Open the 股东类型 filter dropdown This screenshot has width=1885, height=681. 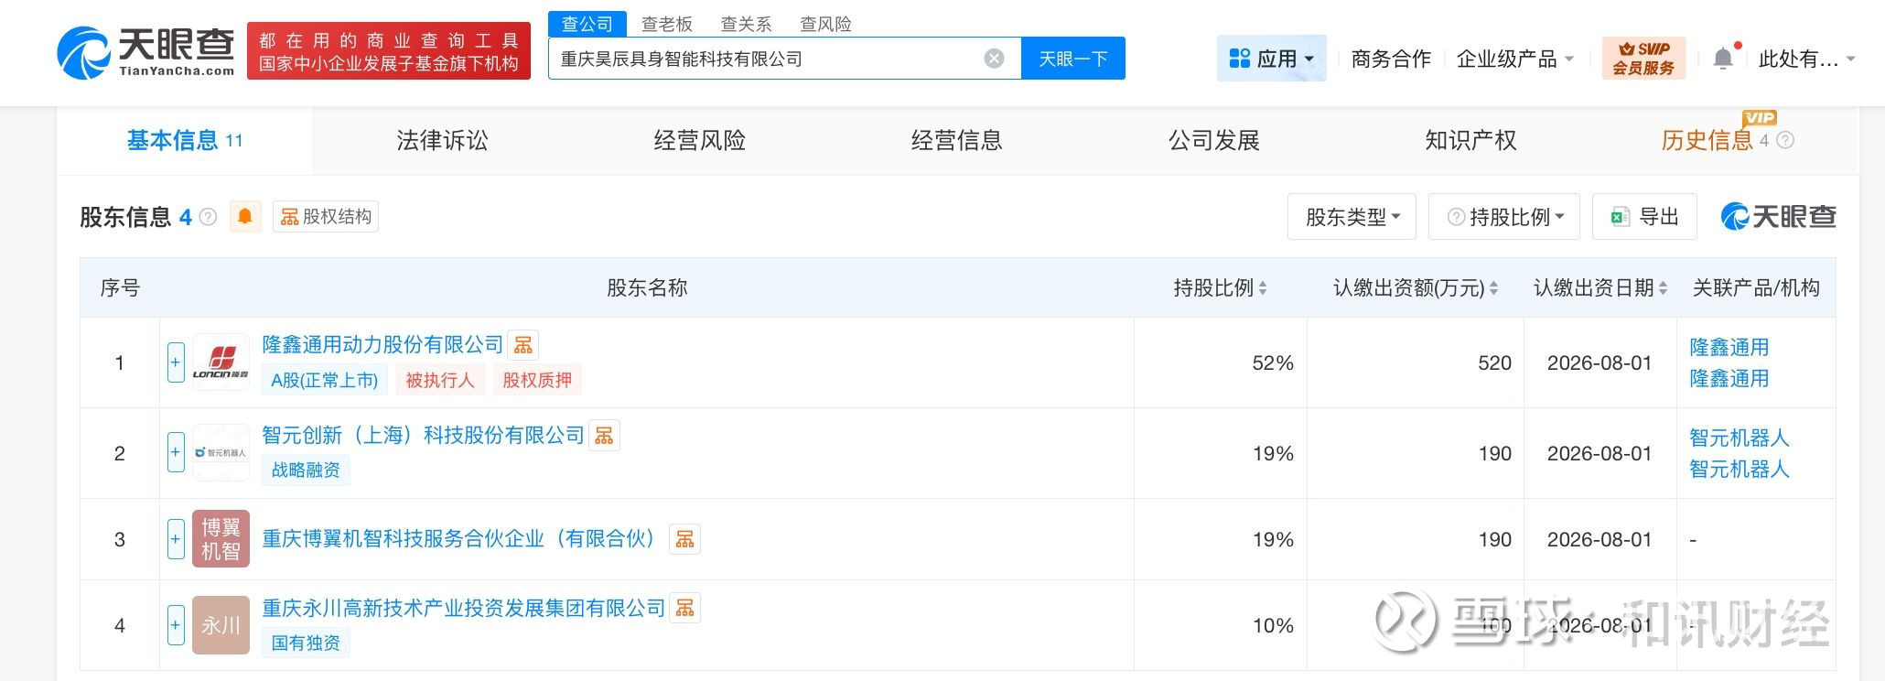pos(1351,217)
